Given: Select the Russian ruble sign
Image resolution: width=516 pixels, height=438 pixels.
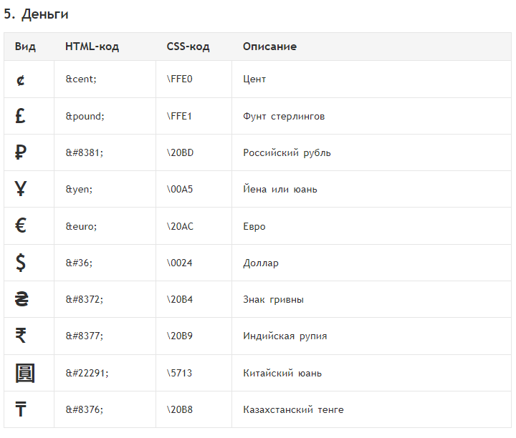Looking at the screenshot, I should click(20, 152).
